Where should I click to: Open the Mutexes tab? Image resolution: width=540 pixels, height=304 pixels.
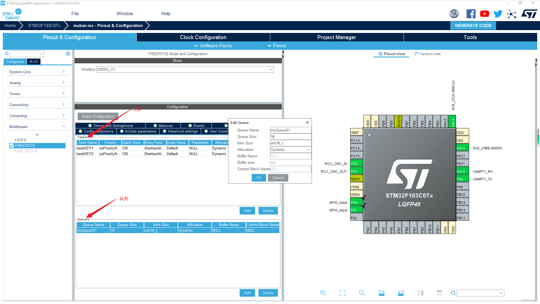pos(163,126)
